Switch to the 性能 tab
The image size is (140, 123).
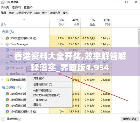[x=11, y=13]
